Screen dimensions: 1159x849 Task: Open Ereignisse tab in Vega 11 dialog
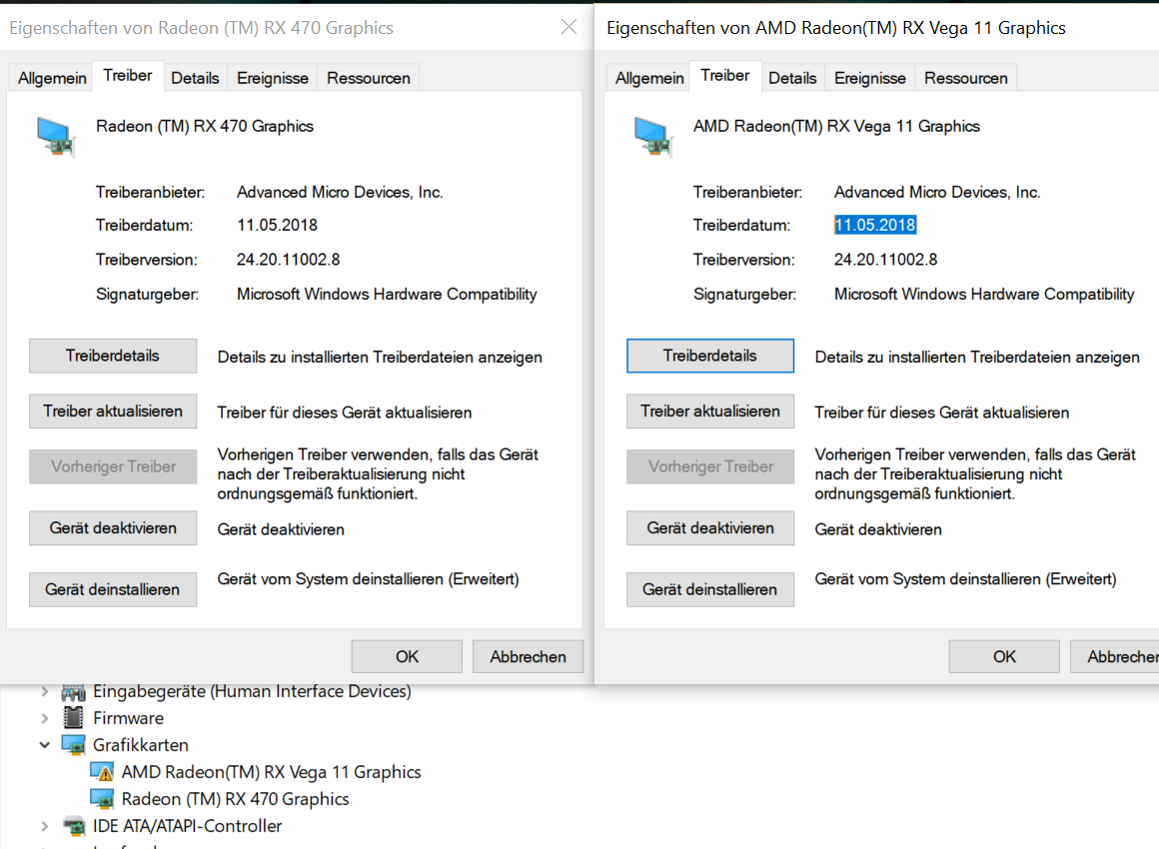click(x=870, y=78)
